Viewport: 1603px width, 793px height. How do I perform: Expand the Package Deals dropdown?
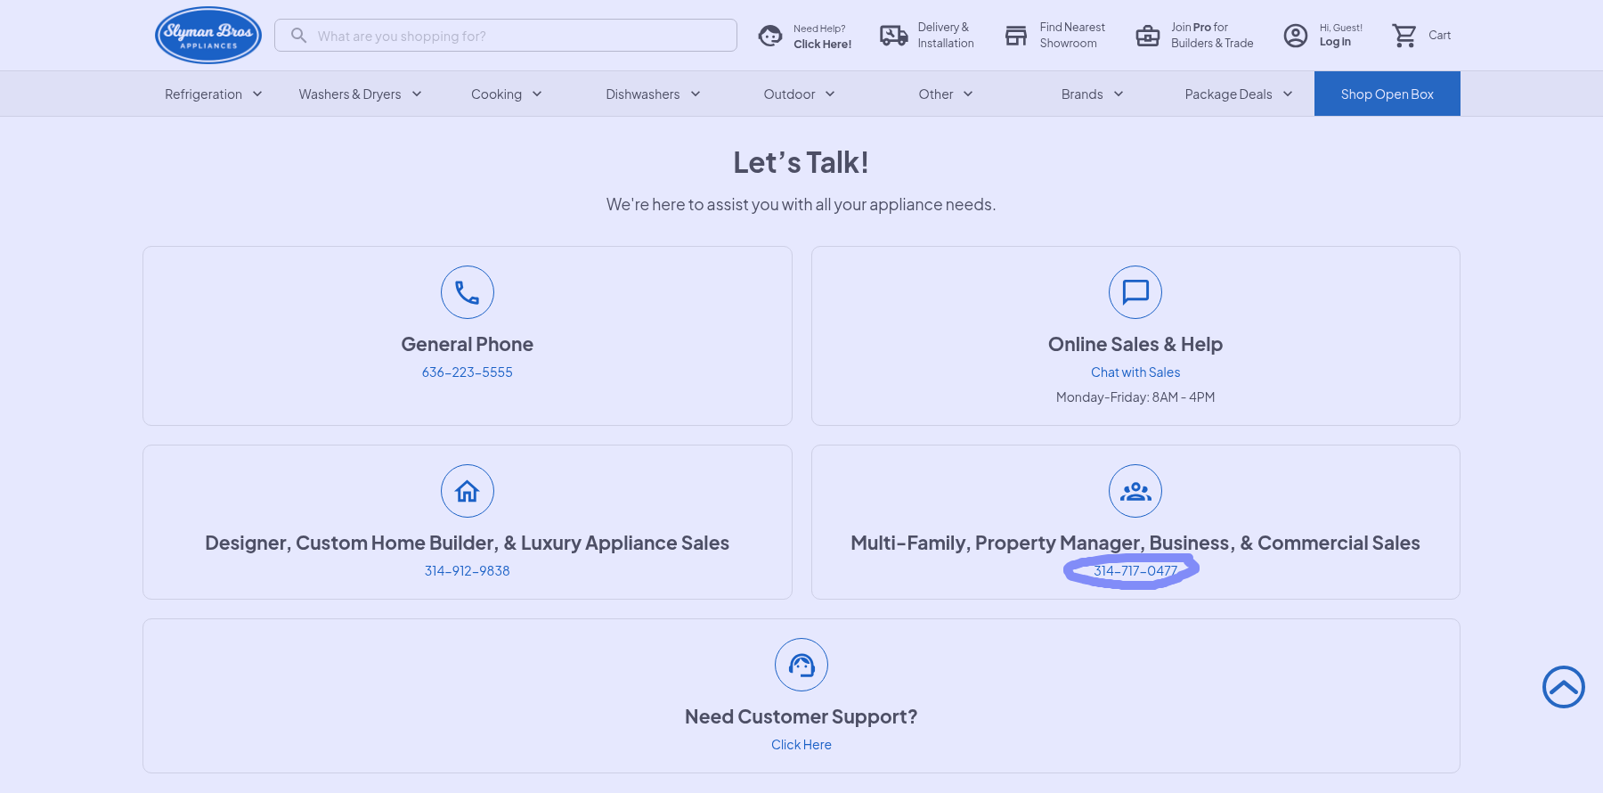coord(1238,94)
